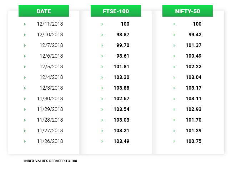Select the DATE column header
This screenshot has height=171, width=232.
click(x=44, y=11)
